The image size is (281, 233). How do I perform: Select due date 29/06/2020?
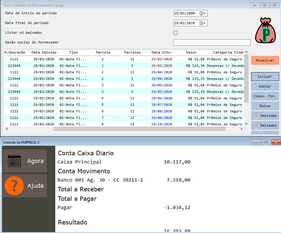click(162, 98)
